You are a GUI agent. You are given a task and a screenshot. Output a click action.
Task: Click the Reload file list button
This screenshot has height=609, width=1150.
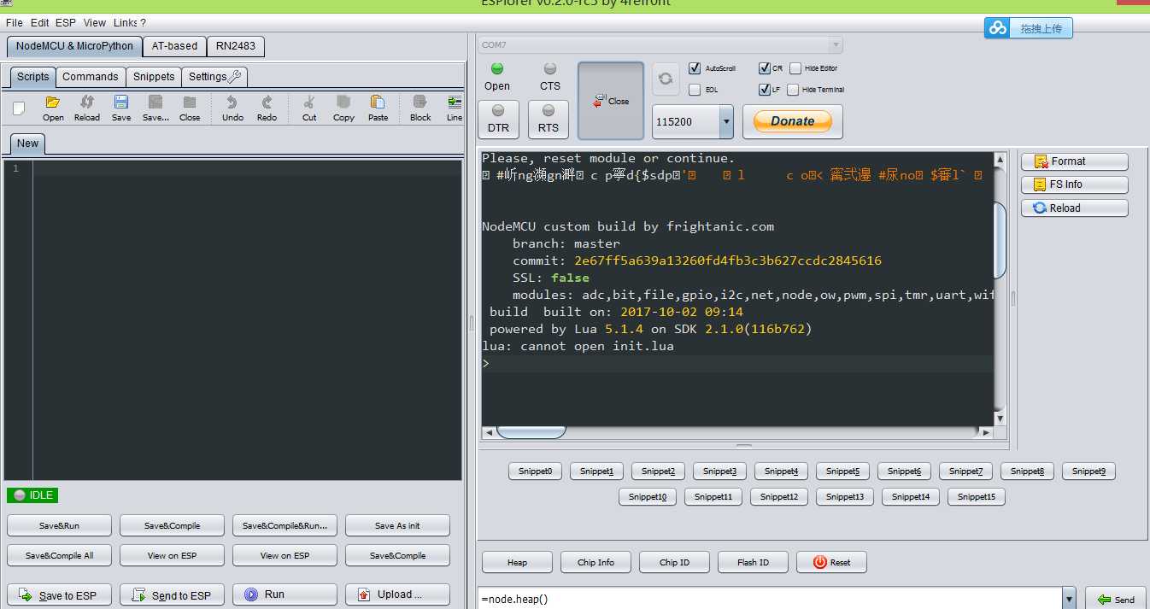point(1074,208)
